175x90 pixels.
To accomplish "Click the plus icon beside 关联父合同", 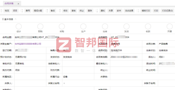I will tap(64, 83).
